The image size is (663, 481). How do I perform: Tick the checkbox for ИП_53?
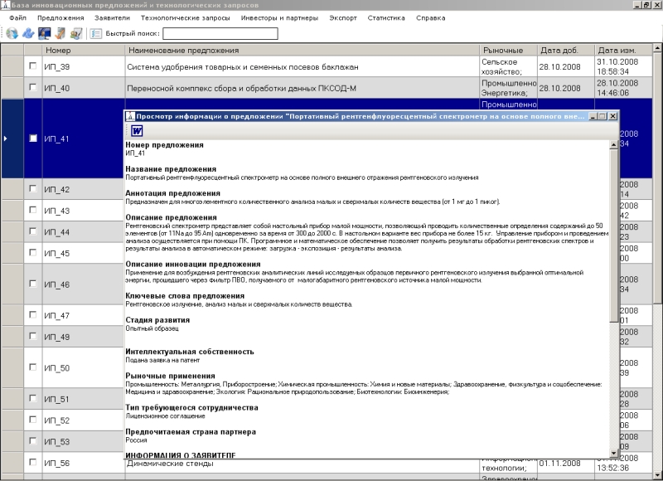coord(33,441)
